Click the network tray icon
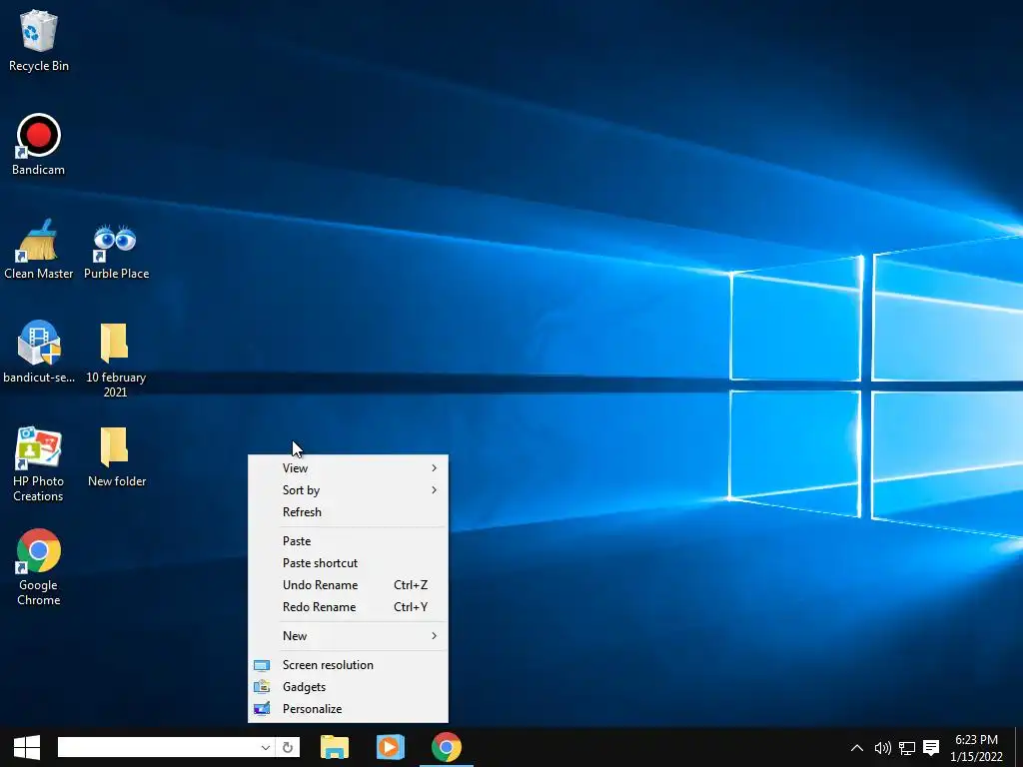The height and width of the screenshot is (767, 1023). [x=907, y=747]
